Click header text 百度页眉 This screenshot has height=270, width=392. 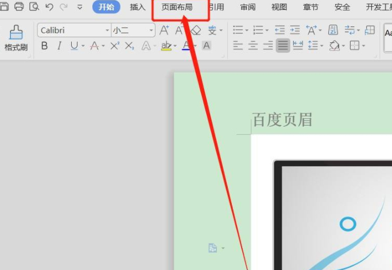coord(282,120)
